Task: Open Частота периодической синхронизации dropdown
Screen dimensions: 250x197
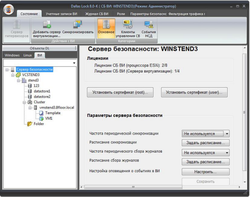Action: (227, 134)
